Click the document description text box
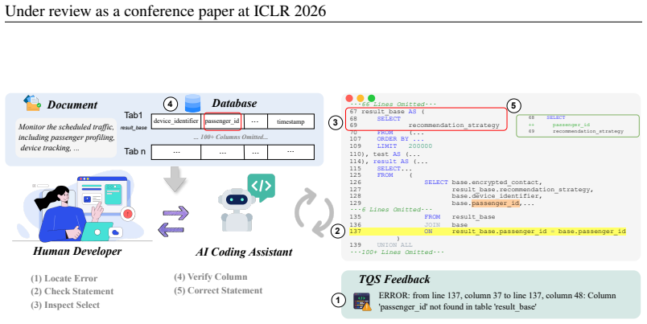 coord(66,137)
